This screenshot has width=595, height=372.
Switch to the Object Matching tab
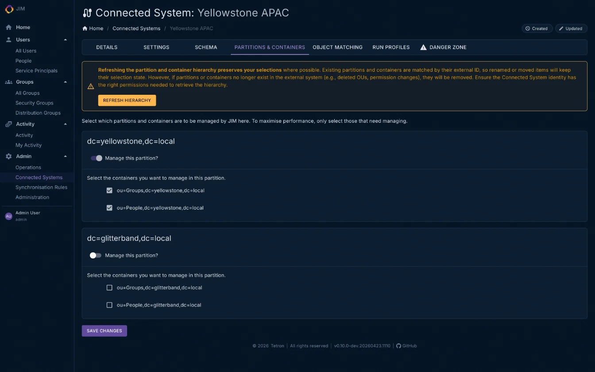pos(337,47)
